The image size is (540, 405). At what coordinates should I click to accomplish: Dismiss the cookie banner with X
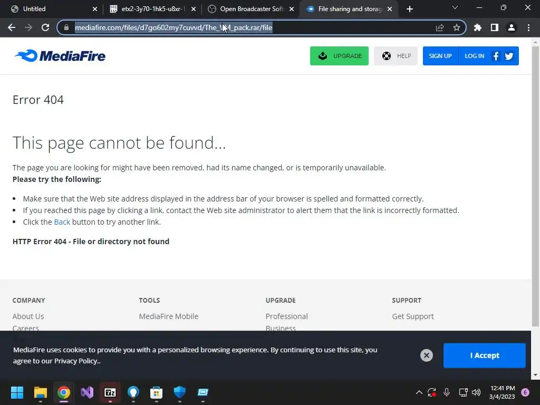coord(426,355)
